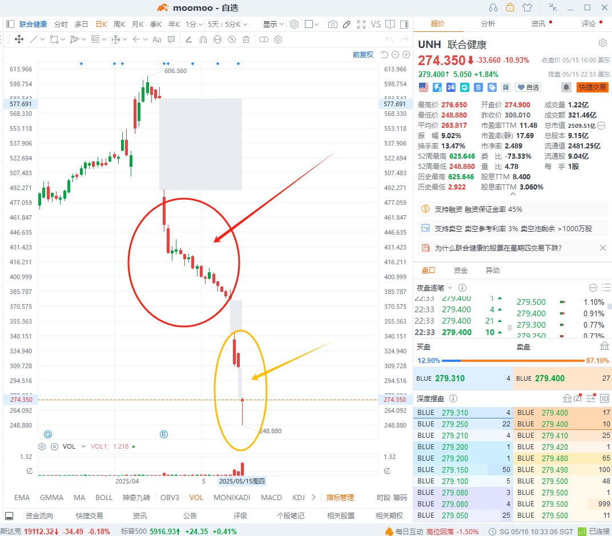
Task: Select the BOLL indicator
Action: [x=104, y=497]
